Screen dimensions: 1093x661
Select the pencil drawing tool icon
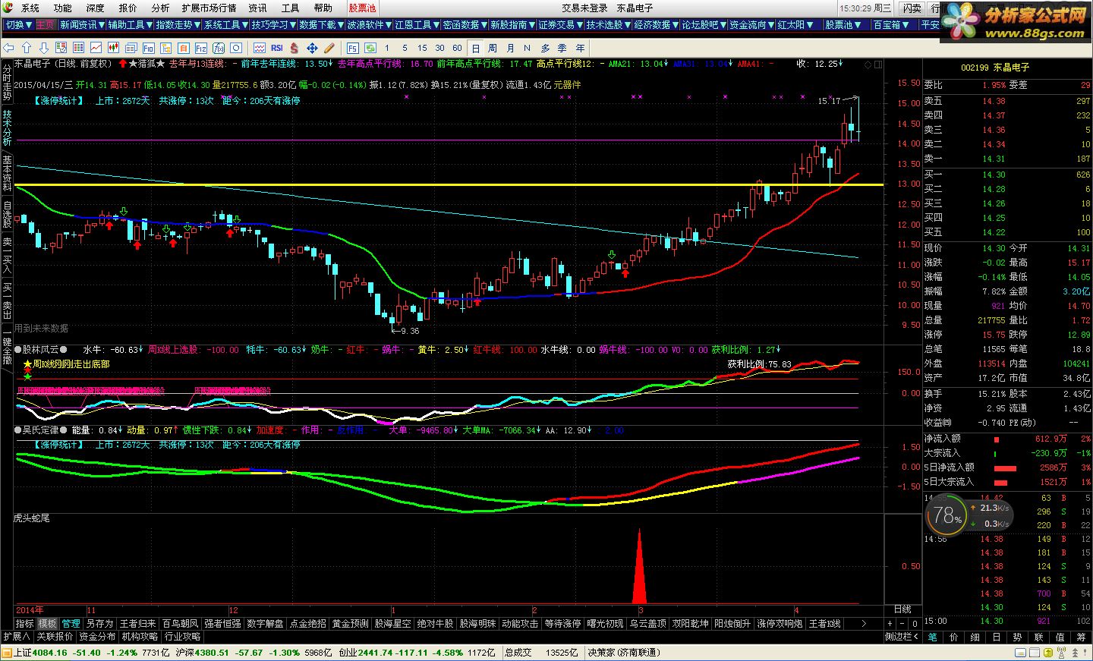coord(329,48)
